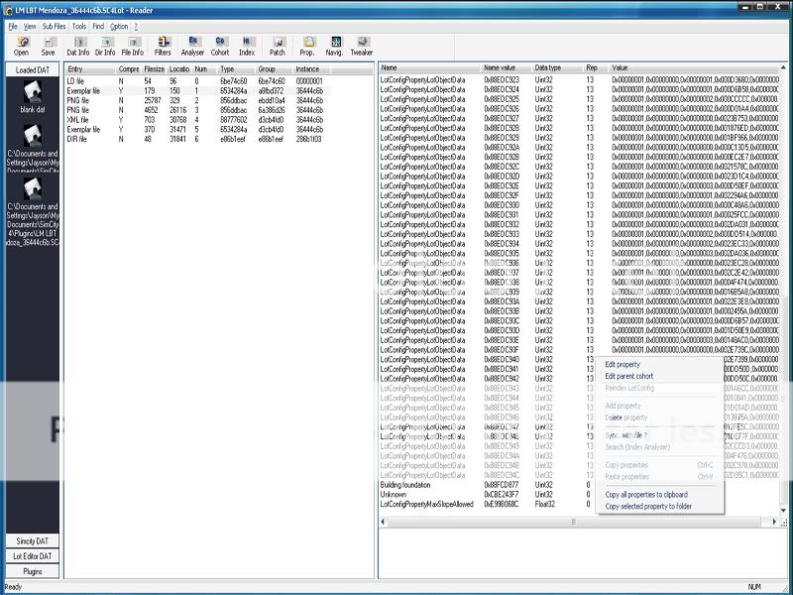Launch the Analyser tool
The image size is (793, 595).
point(192,45)
